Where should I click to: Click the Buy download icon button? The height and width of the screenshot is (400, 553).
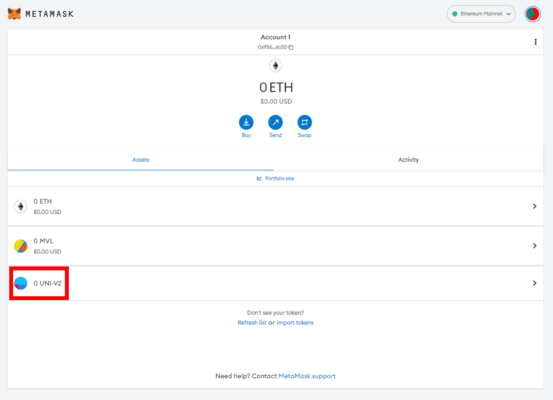tap(246, 122)
